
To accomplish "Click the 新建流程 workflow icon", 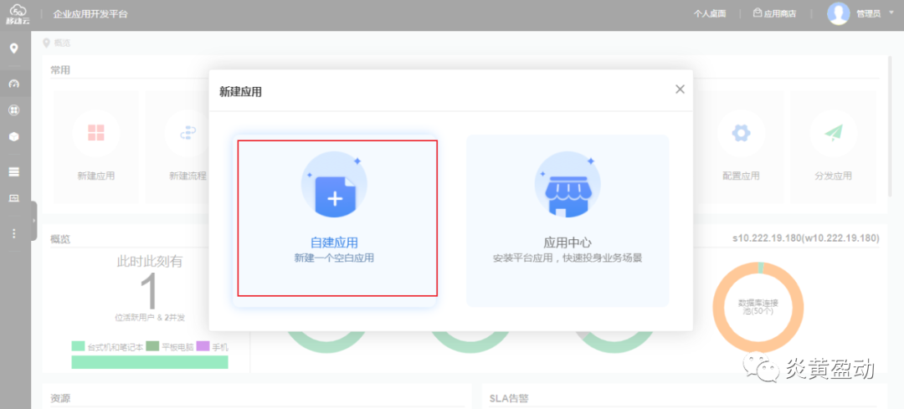I will [x=187, y=133].
